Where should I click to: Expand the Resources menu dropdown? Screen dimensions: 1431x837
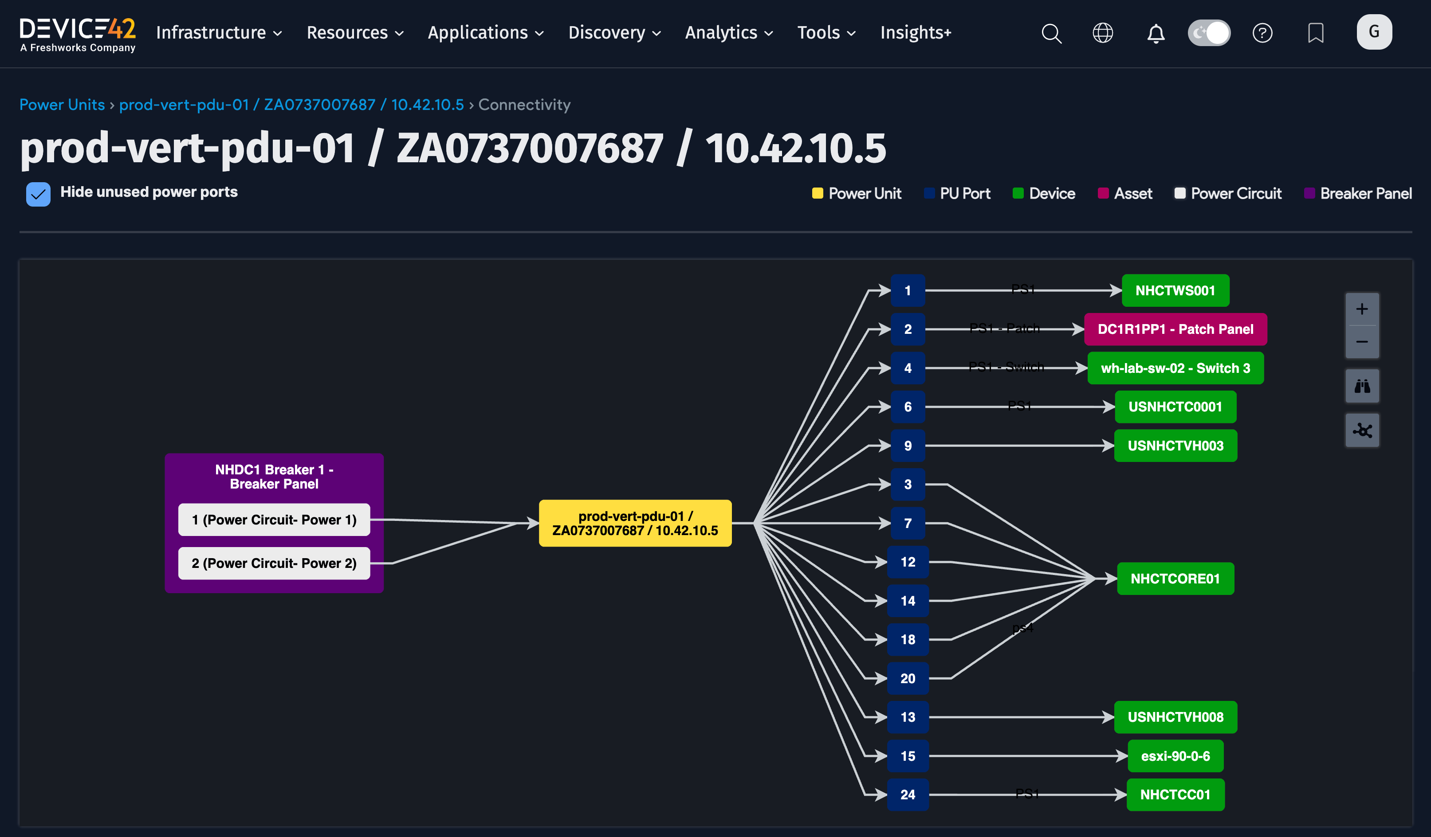pyautogui.click(x=355, y=33)
